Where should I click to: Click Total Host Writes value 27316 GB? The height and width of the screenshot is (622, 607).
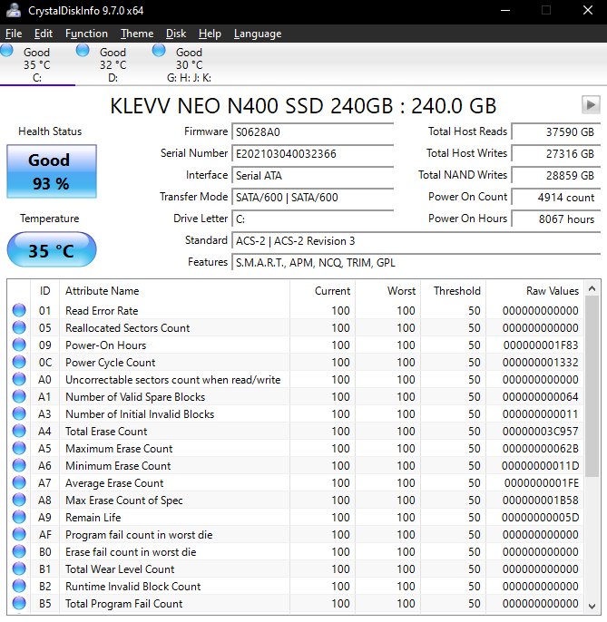coord(556,153)
